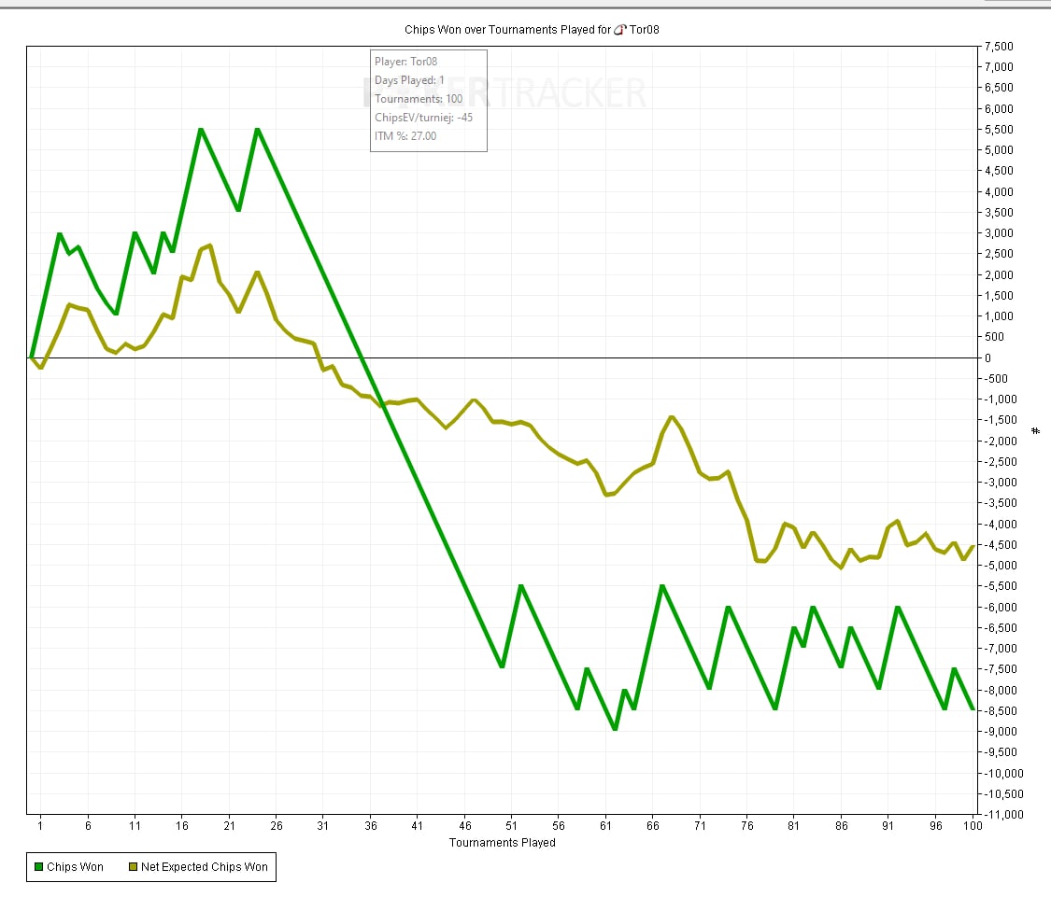Click the ChipsEV/turniej: -45 stat line
Viewport: 1051px width, 897px height.
423,118
